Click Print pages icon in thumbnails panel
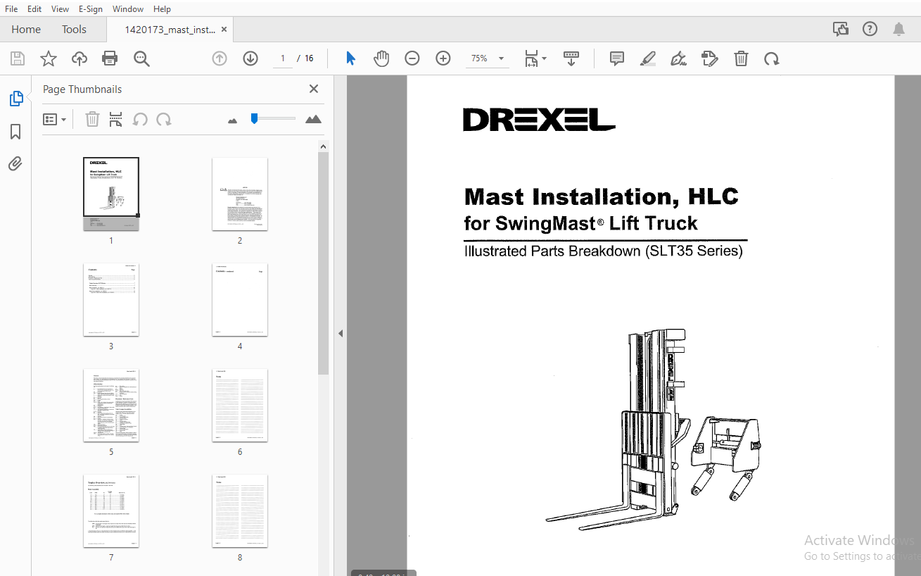This screenshot has height=576, width=921. [x=116, y=119]
